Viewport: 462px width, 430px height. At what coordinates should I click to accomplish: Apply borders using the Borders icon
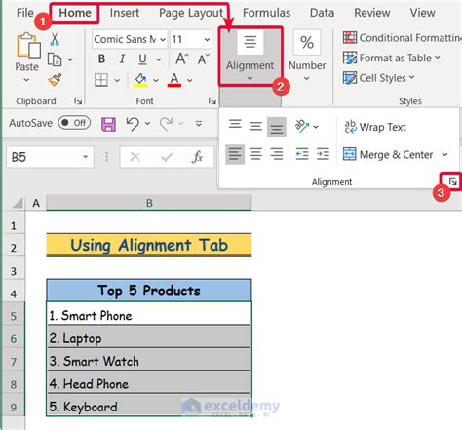101,80
